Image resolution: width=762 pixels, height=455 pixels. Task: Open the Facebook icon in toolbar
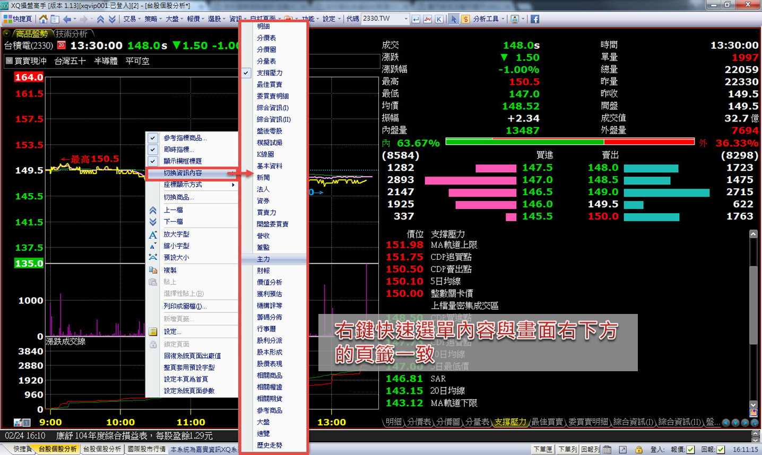pyautogui.click(x=534, y=19)
